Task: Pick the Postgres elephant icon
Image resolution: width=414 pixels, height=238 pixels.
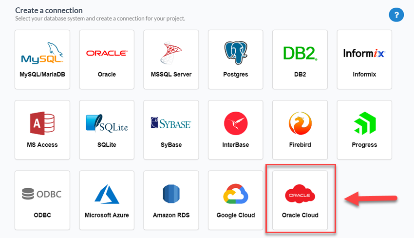Action: (235, 53)
